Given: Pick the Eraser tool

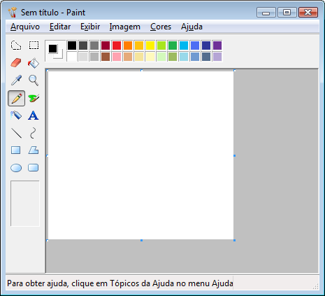Looking at the screenshot, I should (16, 63).
